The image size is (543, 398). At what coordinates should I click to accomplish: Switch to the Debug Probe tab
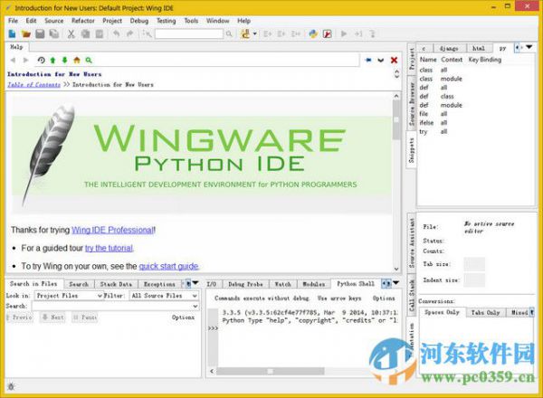[x=245, y=284]
